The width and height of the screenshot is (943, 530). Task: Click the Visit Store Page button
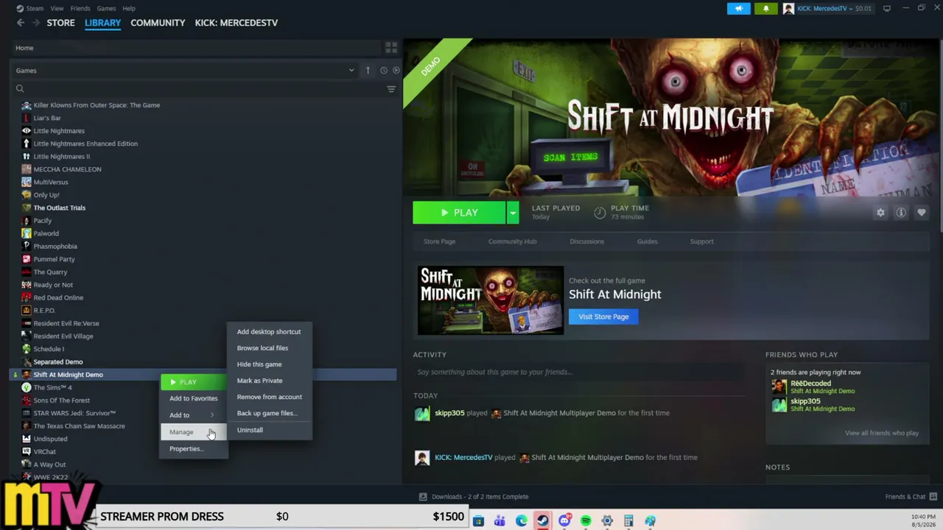point(603,317)
